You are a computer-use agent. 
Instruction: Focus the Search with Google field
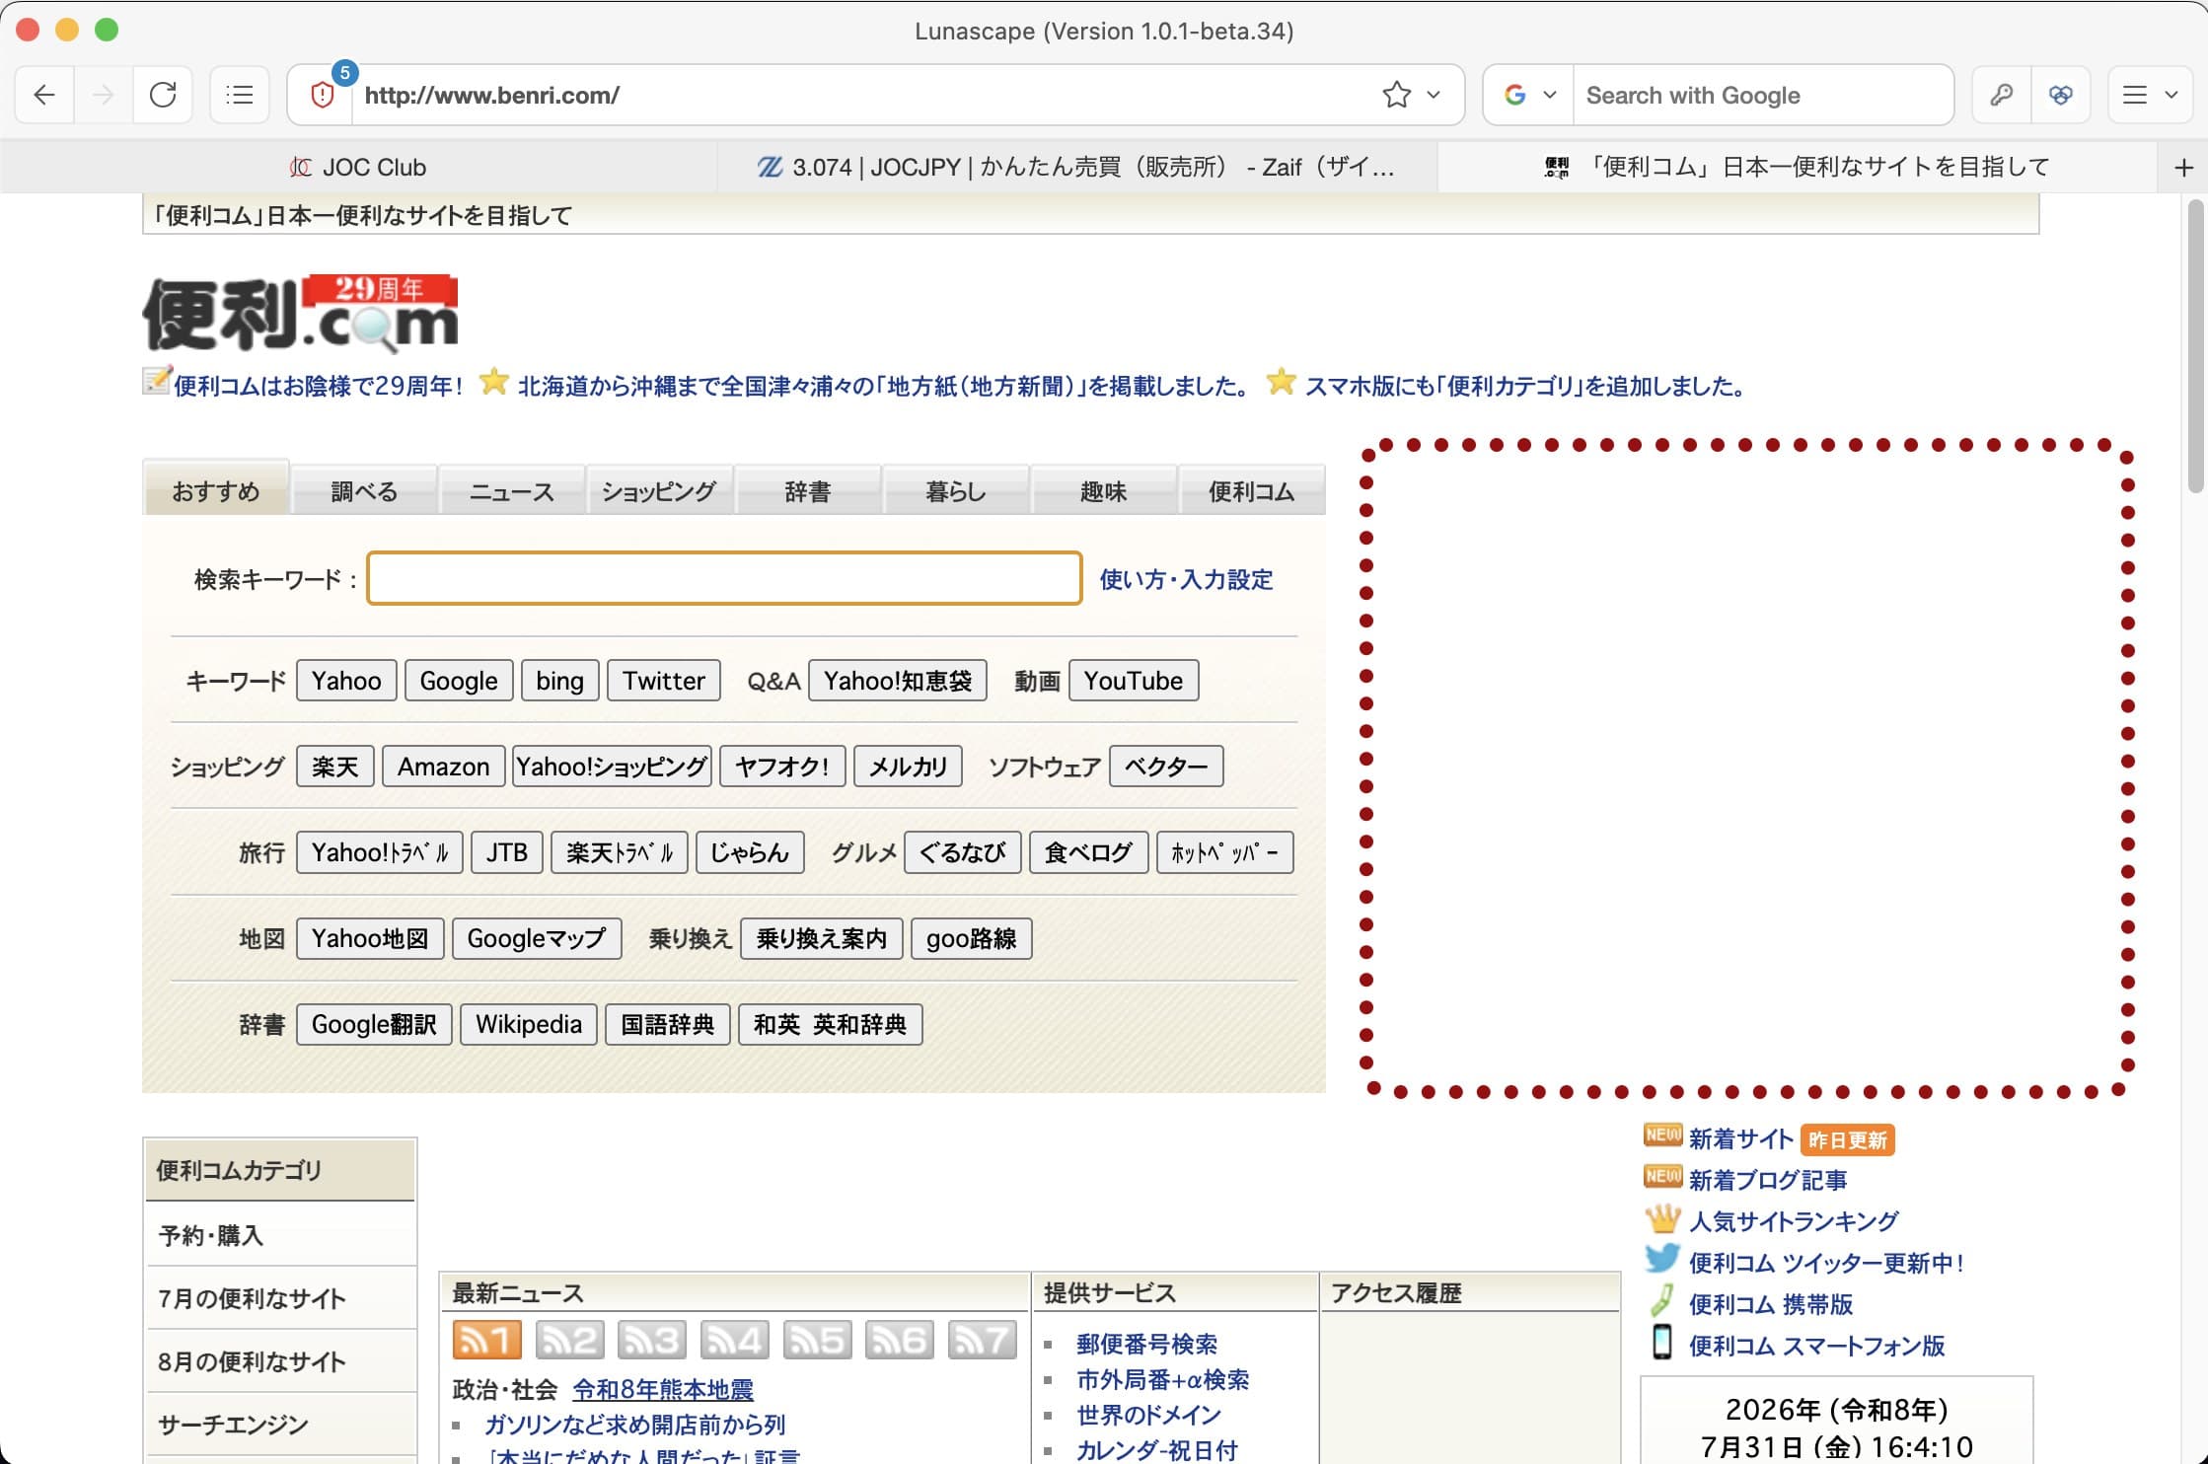(x=1762, y=95)
